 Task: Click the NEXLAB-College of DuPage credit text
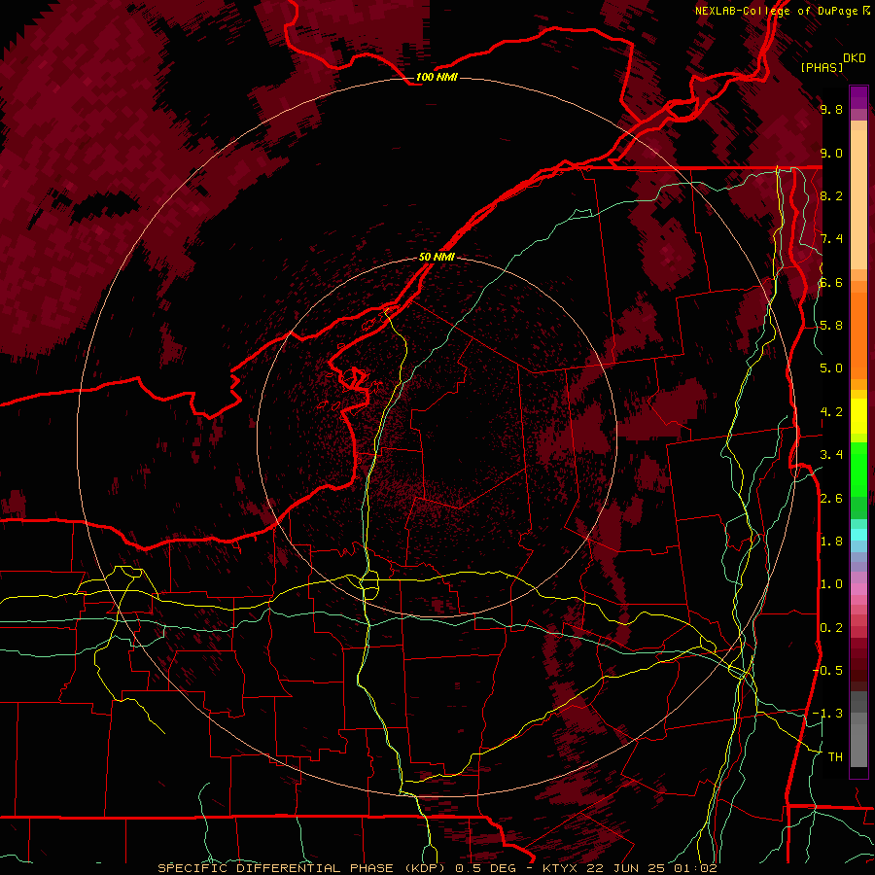click(x=777, y=11)
